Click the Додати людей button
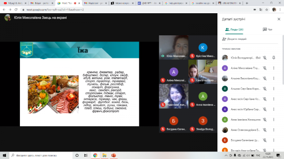The width and height of the screenshot is (284, 159). pos(234,39)
